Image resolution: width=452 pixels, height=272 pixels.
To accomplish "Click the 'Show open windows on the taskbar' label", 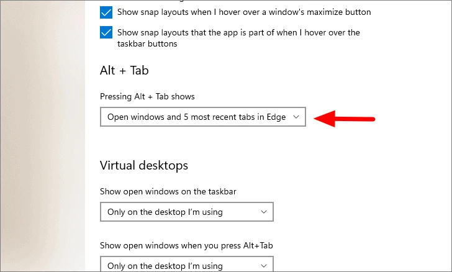I will (168, 191).
